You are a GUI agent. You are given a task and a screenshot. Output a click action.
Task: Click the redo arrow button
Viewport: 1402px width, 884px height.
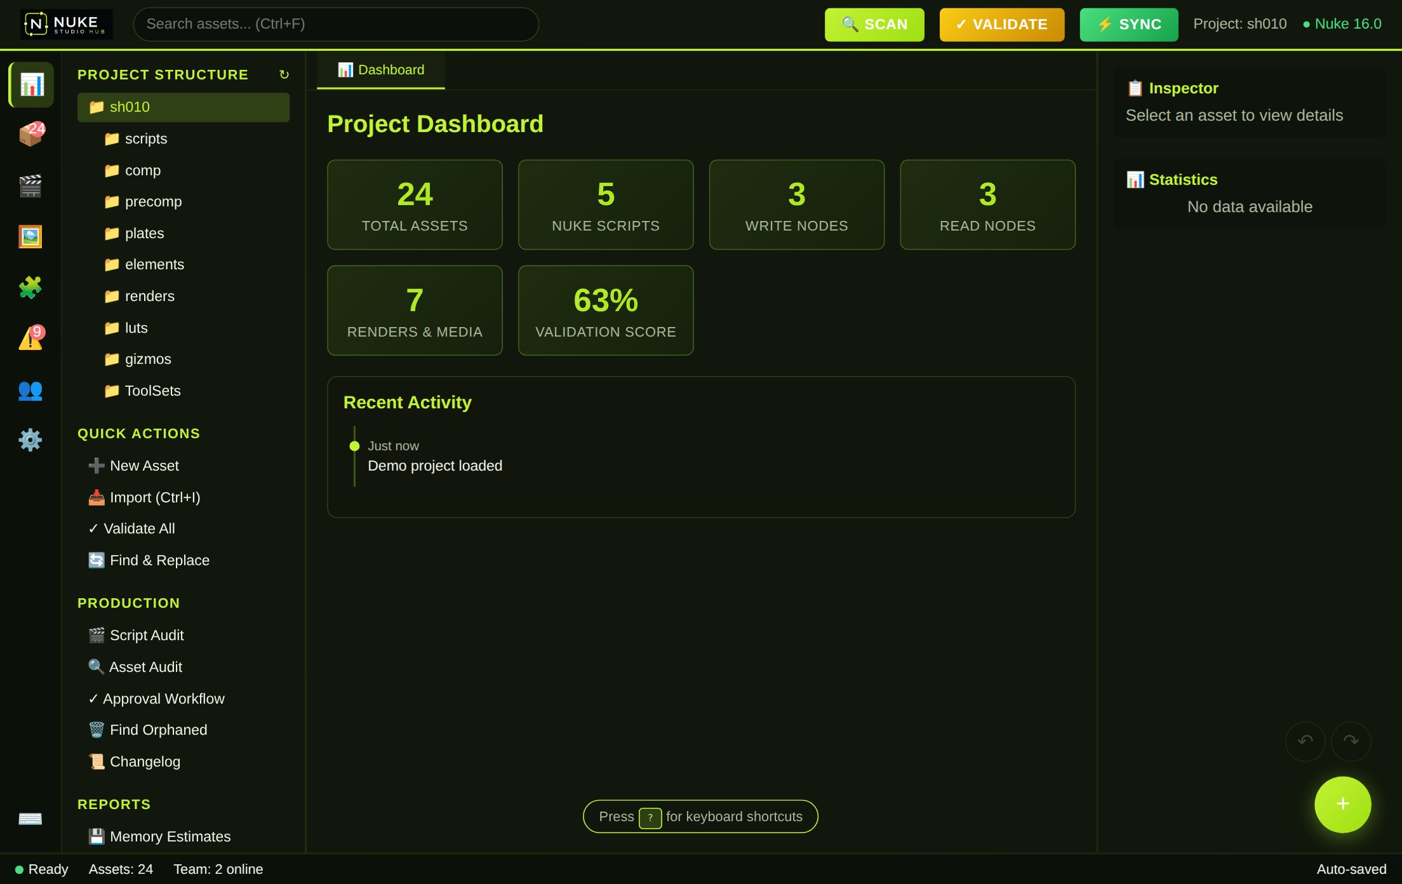(x=1351, y=741)
